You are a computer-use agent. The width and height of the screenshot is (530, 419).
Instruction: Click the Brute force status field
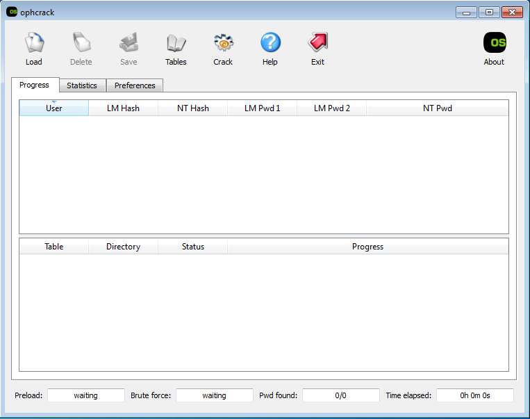215,395
